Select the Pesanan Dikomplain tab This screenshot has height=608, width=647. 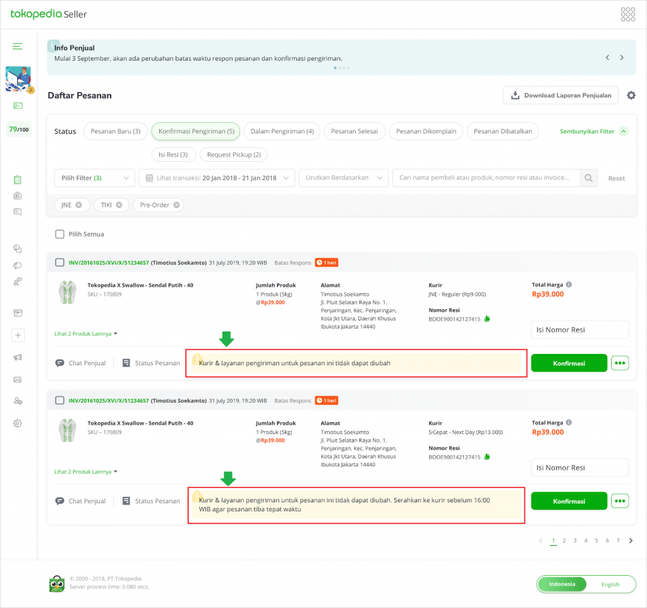[x=426, y=131]
